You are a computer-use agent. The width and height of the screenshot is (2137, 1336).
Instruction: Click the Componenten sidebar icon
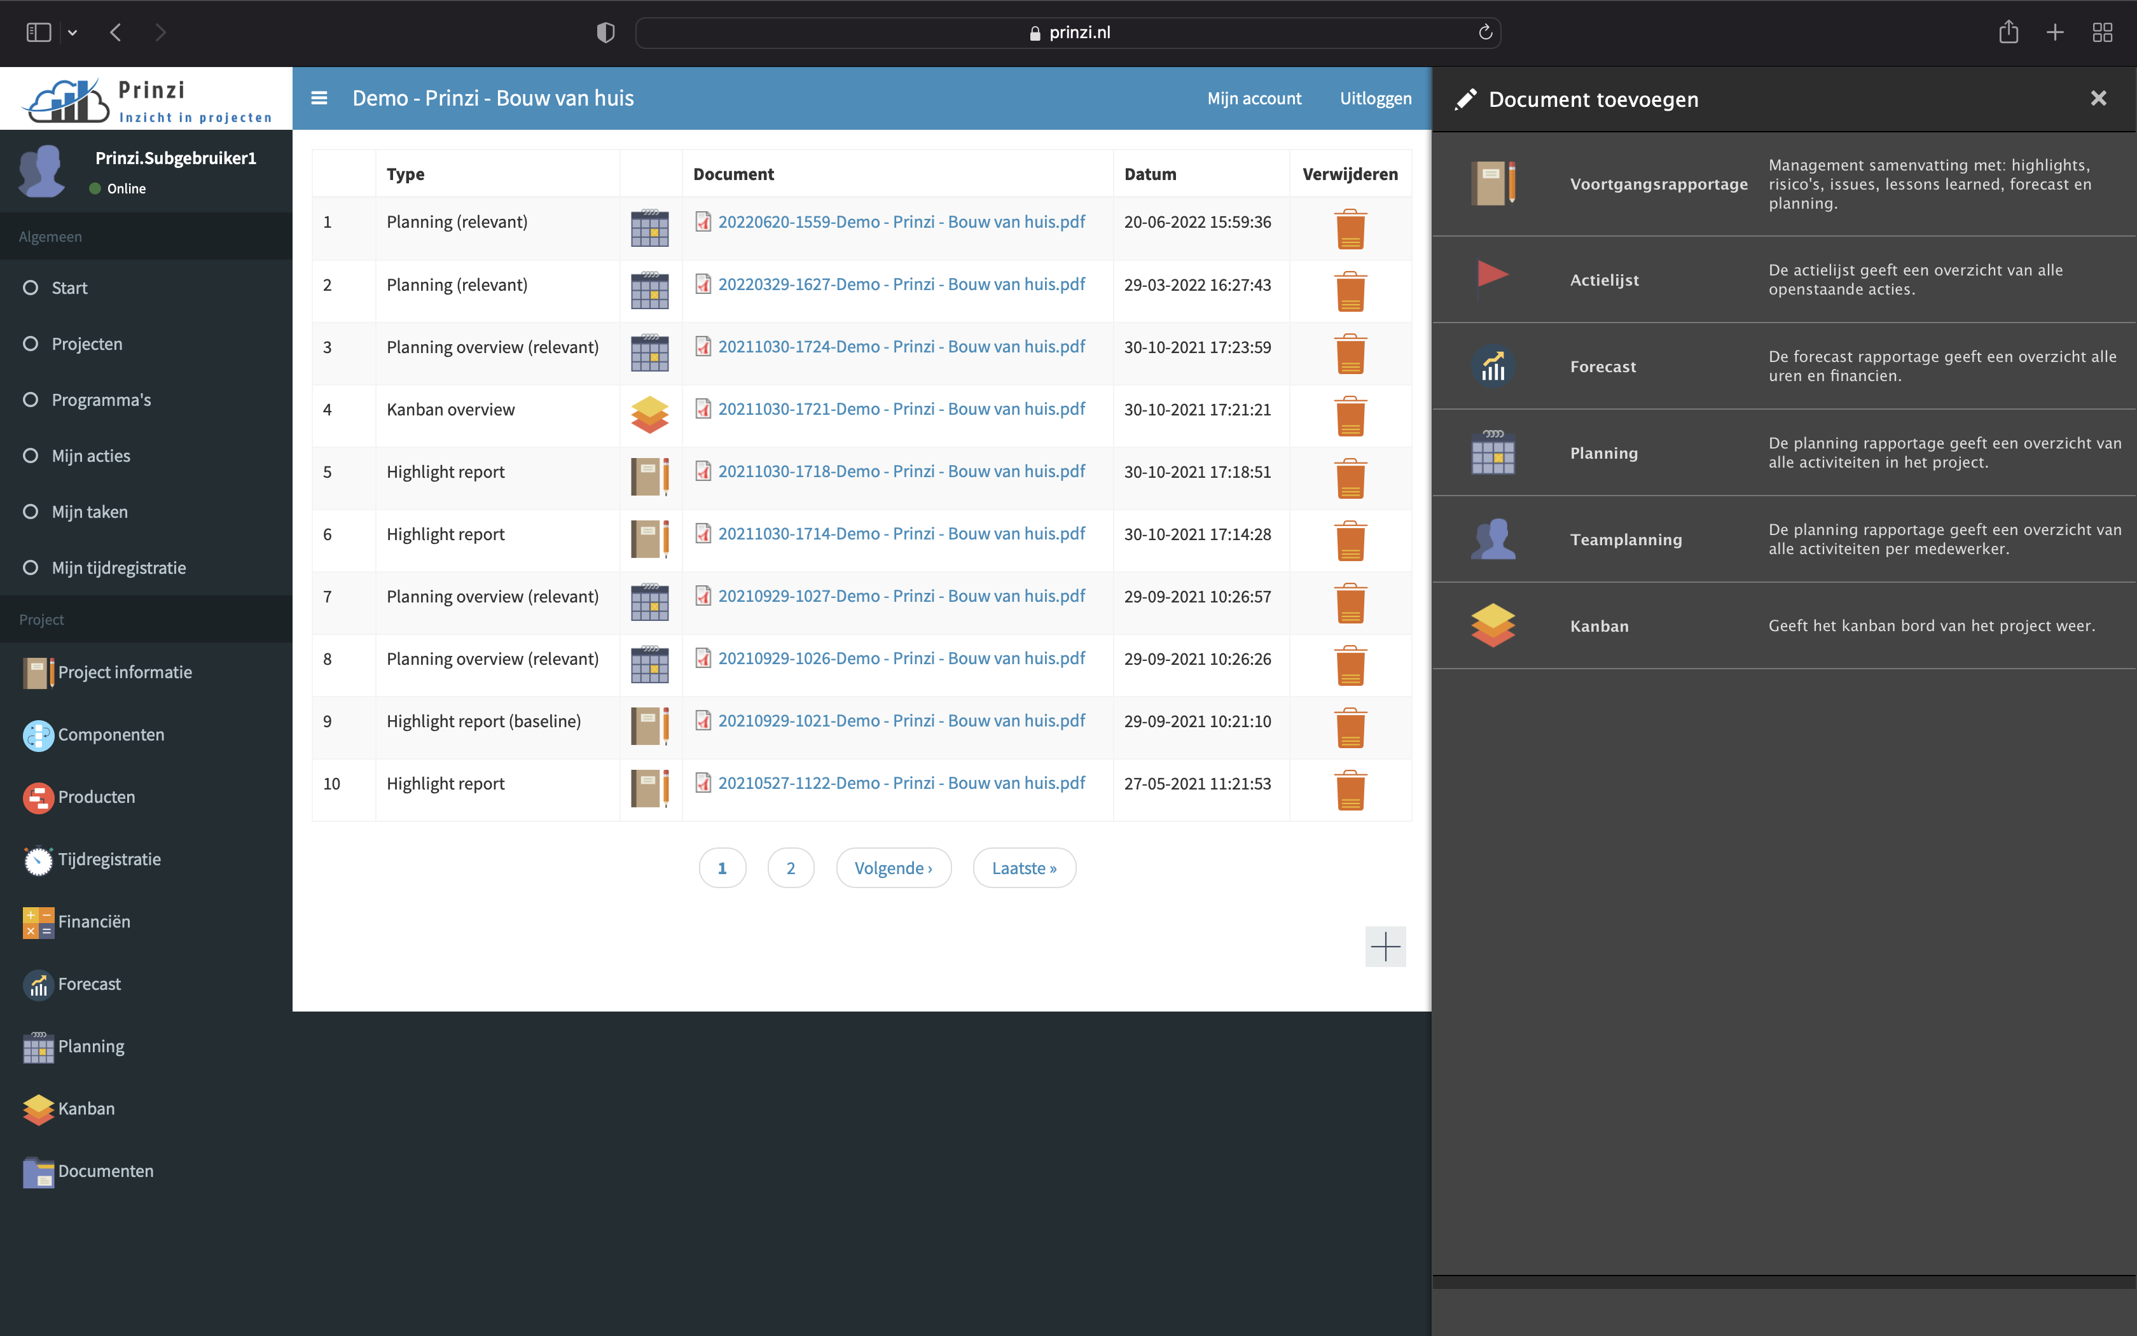38,735
